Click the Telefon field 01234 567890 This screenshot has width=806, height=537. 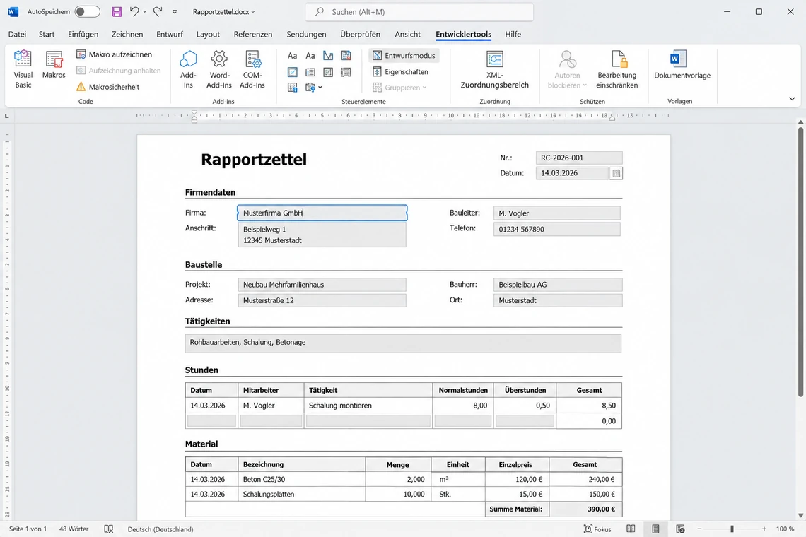(x=556, y=229)
